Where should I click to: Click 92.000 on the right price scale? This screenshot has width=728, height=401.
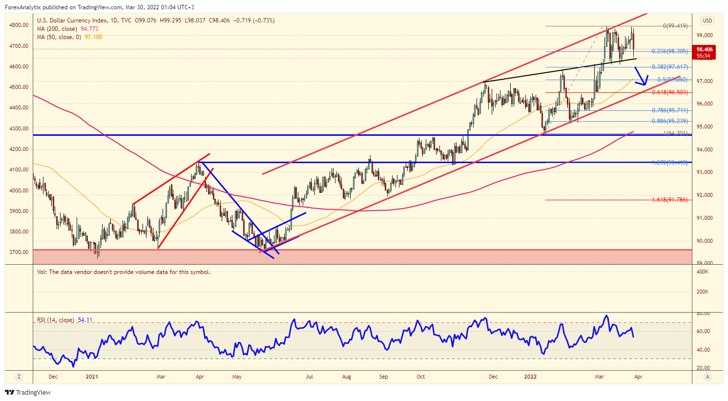[705, 195]
